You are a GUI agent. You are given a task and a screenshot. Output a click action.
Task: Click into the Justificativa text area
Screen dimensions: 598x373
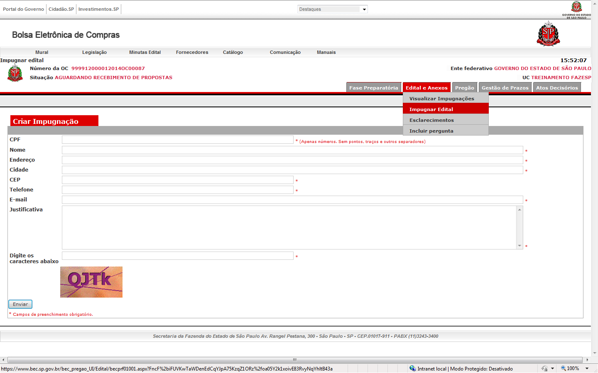pos(289,228)
